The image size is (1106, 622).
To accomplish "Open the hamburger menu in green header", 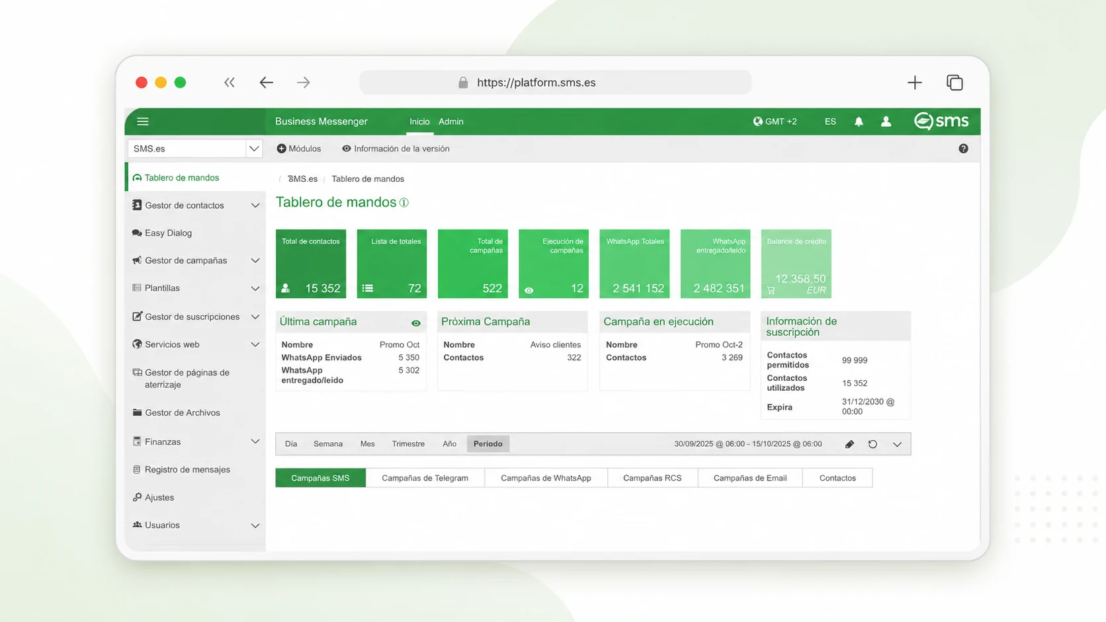I will [142, 122].
